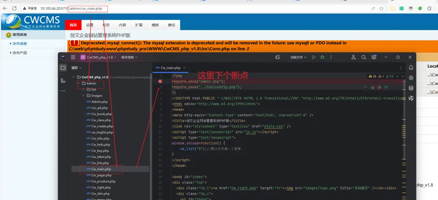Bookmark this page with star icon
Image resolution: width=438 pixels, height=200 pixels.
click(x=381, y=8)
